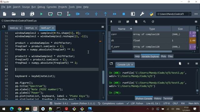Open the History tab
The width and height of the screenshot is (200, 112).
[157, 98]
